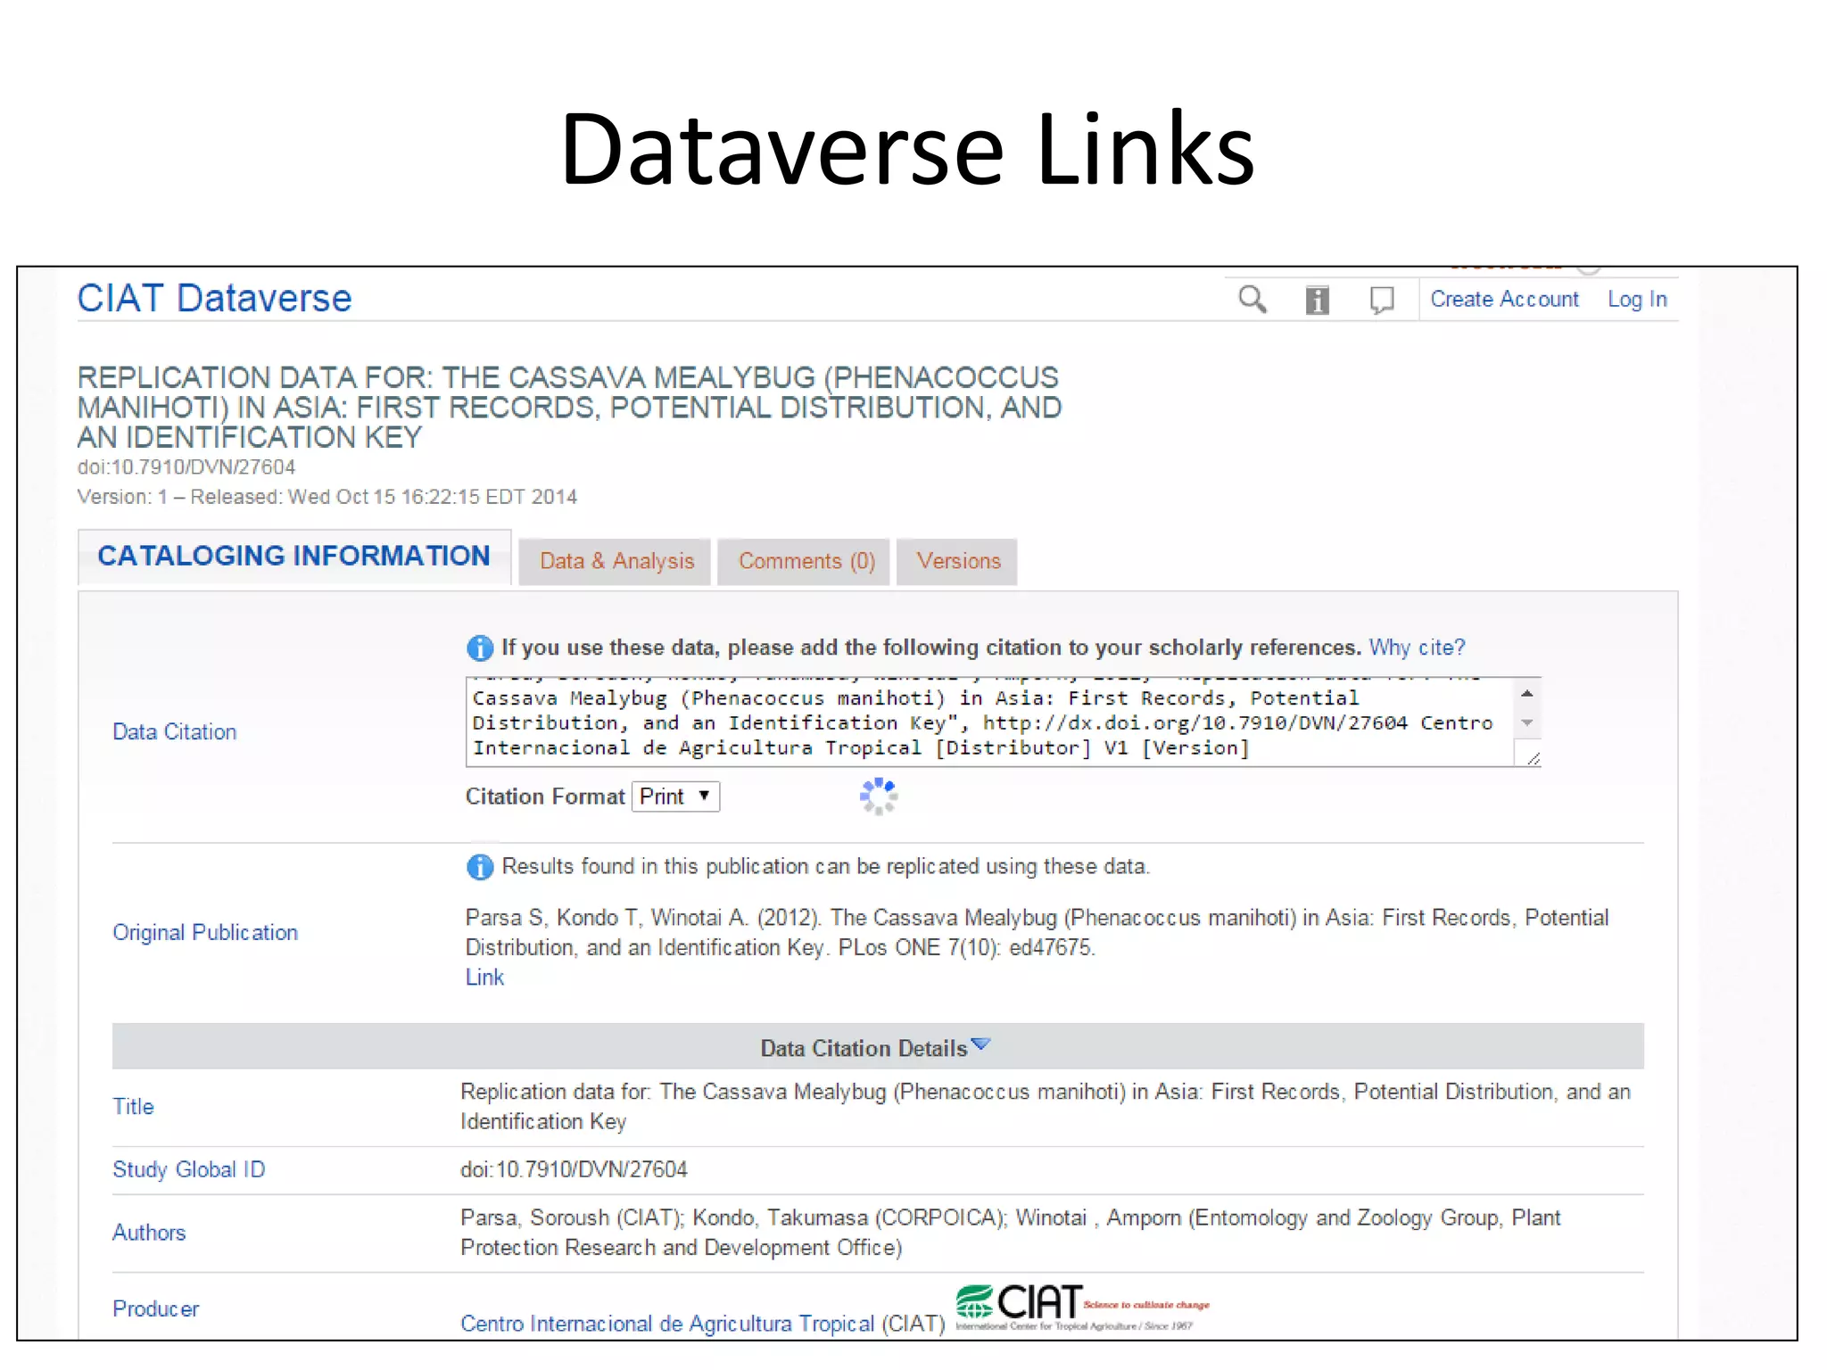Click the CIAT producer logo
This screenshot has width=1827, height=1370.
point(1082,1308)
